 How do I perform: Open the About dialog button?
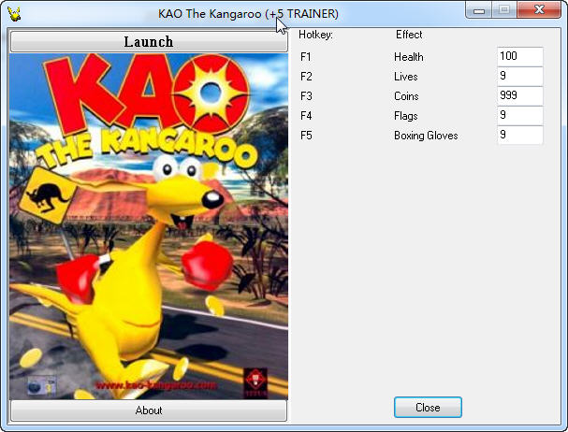[149, 410]
